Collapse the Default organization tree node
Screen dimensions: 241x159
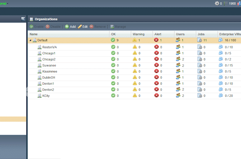(30, 40)
